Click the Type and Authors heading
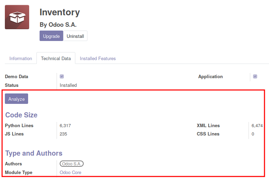The width and height of the screenshot is (269, 181). click(34, 153)
